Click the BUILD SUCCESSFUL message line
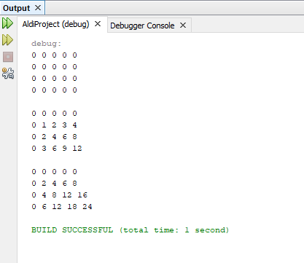 click(130, 230)
